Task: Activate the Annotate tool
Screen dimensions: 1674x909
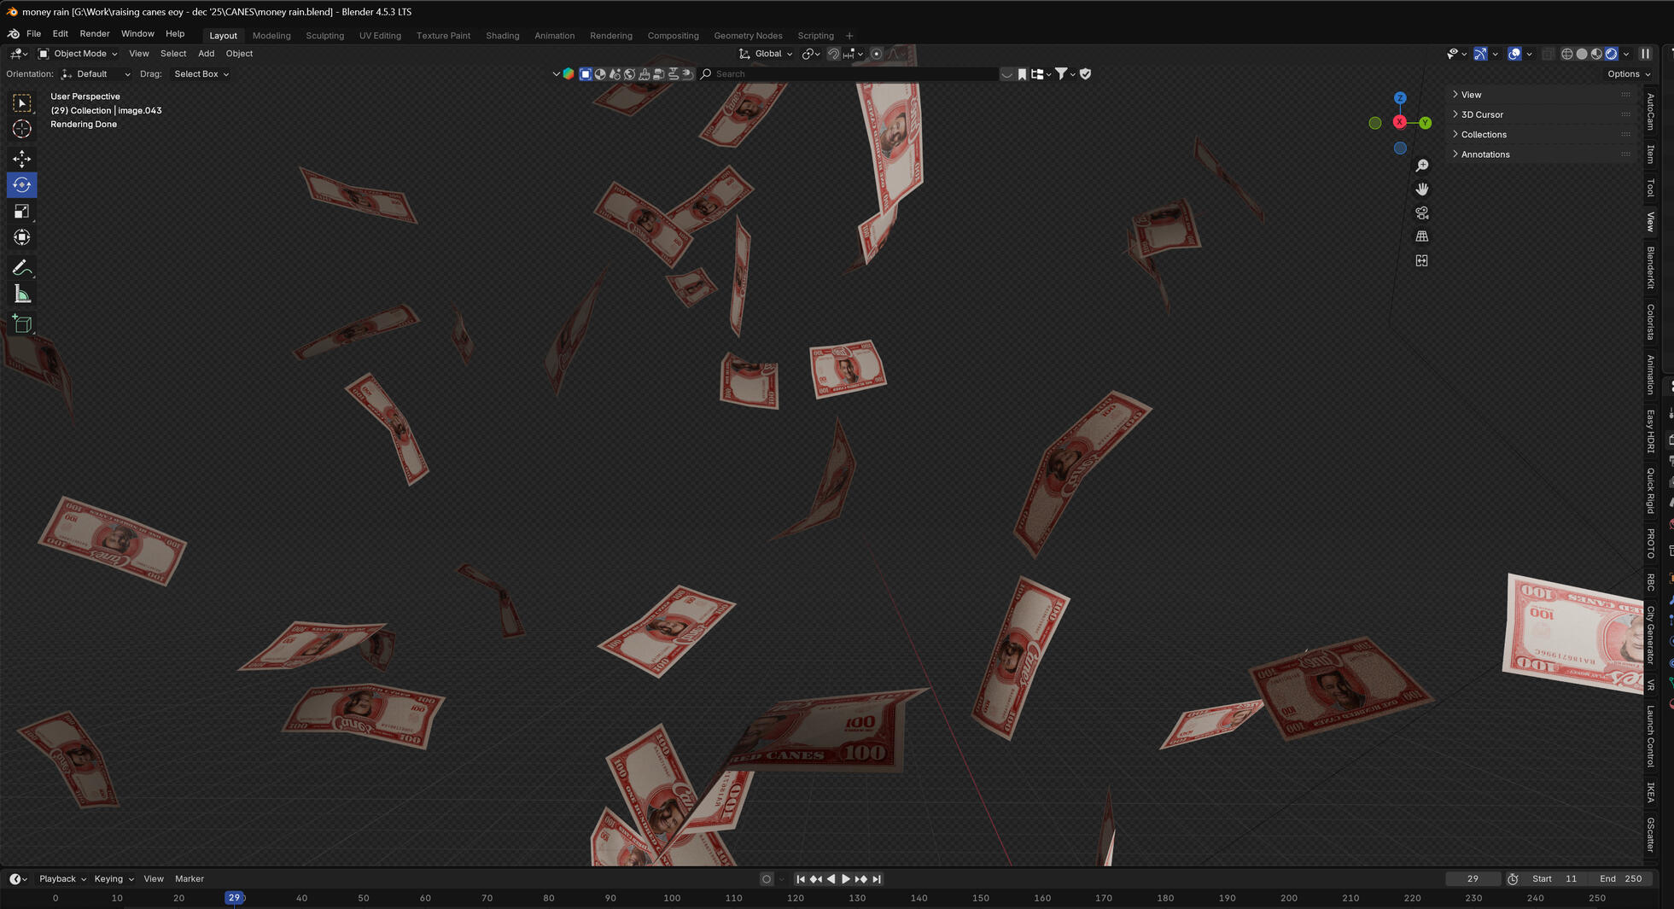Action: (x=22, y=268)
